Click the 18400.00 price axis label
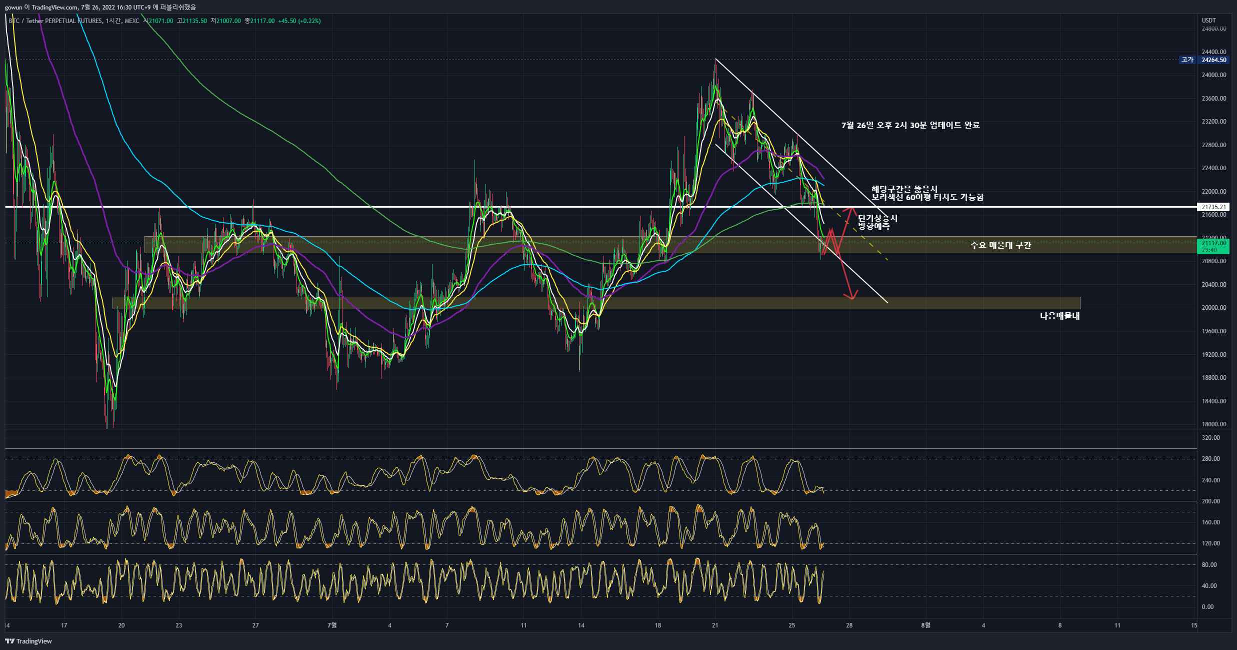1237x650 pixels. pos(1214,401)
